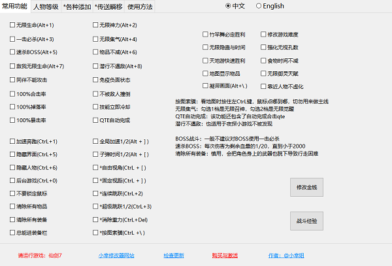Switch to the 人物等级 tab

[x=45, y=7]
